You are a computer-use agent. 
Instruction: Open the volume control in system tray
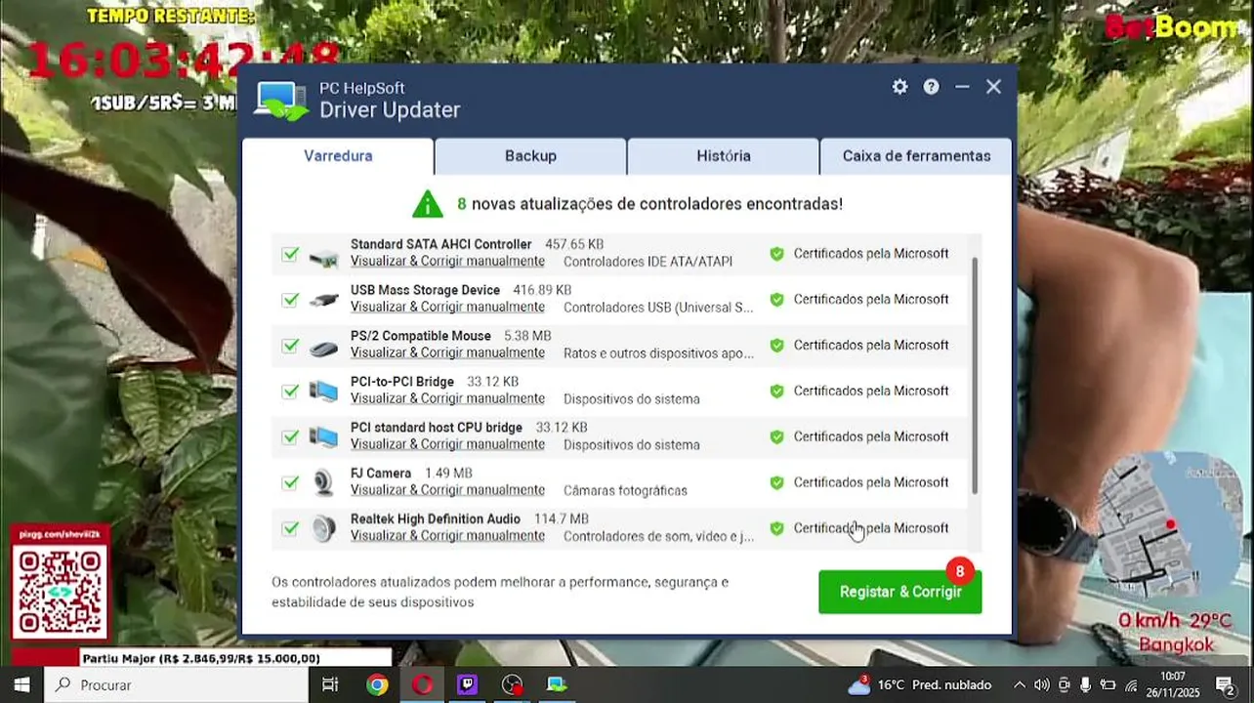[1041, 684]
